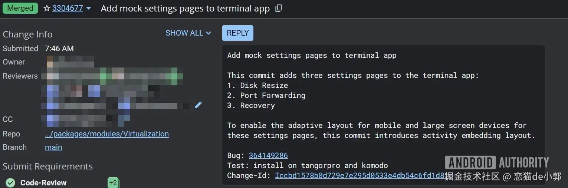Click the blurred Owner account chip
The image size is (568, 188).
pyautogui.click(x=70, y=62)
